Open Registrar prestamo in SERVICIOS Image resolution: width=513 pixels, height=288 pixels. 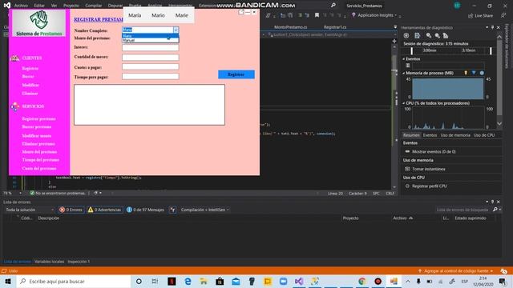tap(38, 119)
